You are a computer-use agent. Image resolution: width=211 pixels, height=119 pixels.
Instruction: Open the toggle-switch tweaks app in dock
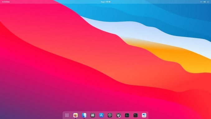[x=144, y=115]
